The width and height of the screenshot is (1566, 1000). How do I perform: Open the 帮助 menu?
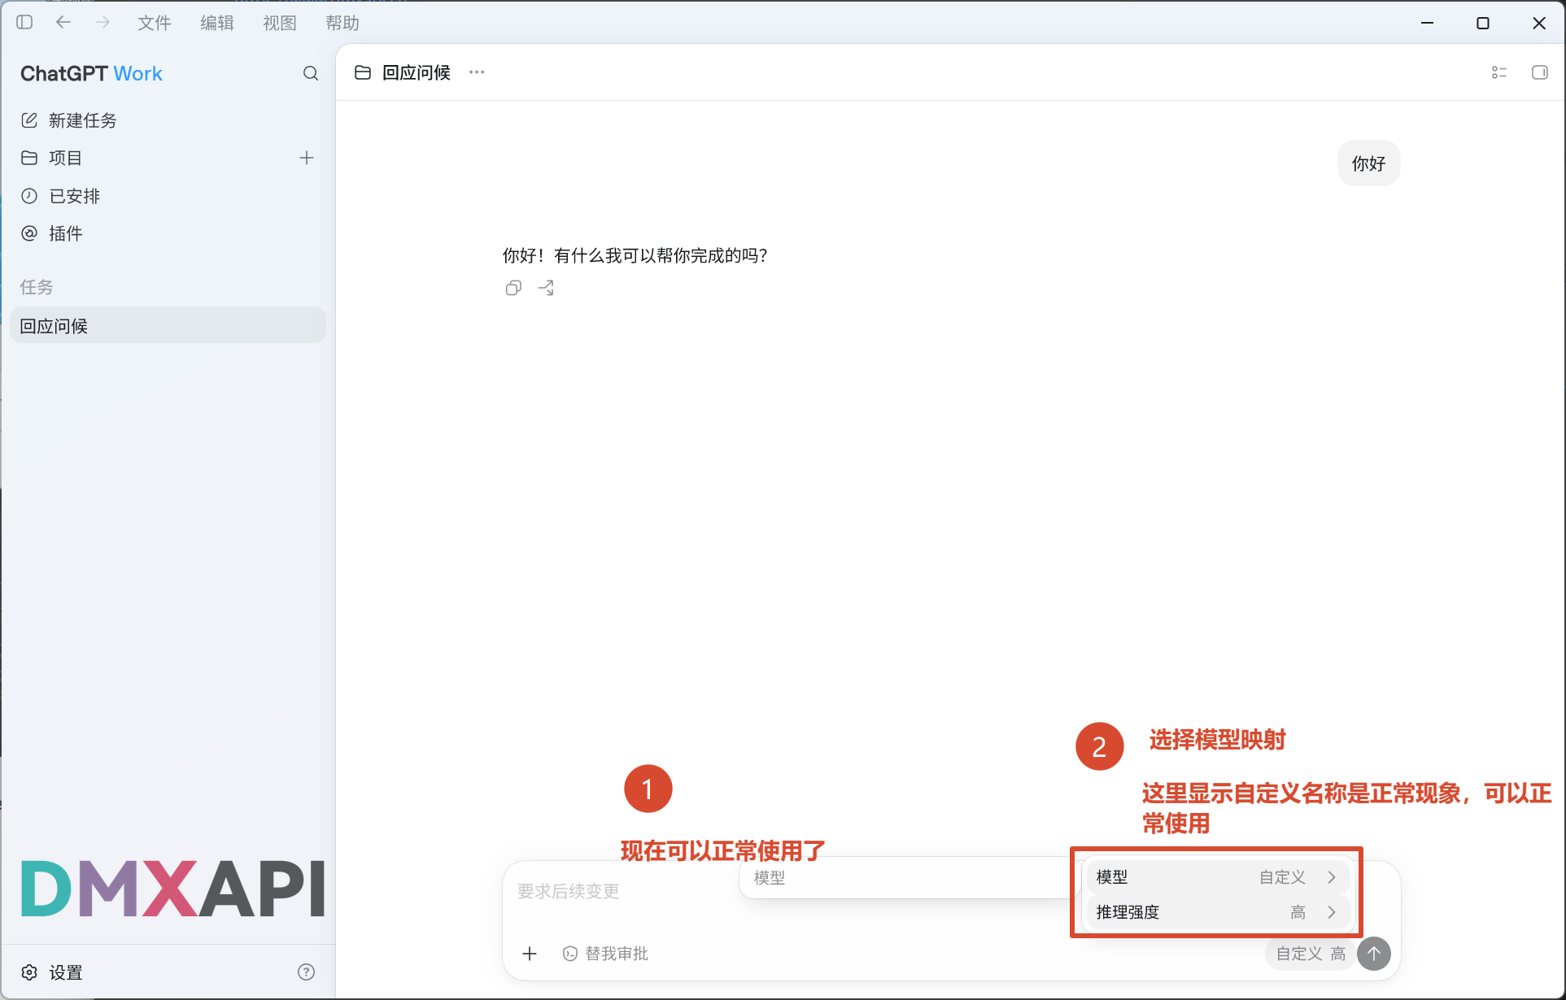342,23
